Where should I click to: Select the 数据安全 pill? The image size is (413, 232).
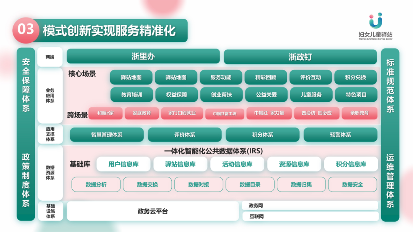353,184
